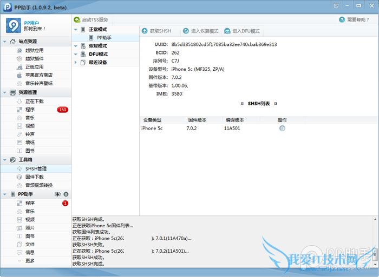Click 操作 column header
The width and height of the screenshot is (379, 277).
tap(282, 120)
